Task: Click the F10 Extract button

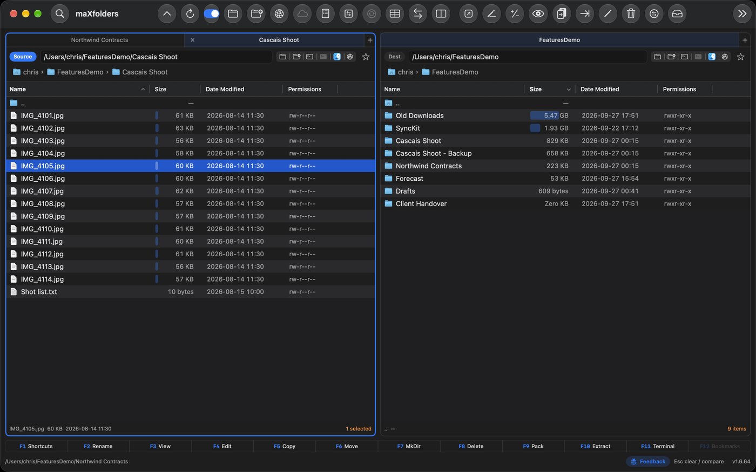Action: 596,446
